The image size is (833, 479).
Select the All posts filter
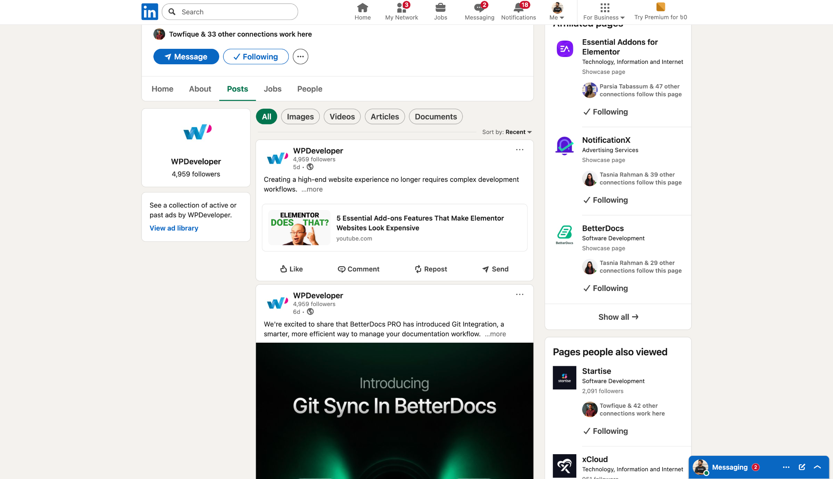[x=266, y=117]
